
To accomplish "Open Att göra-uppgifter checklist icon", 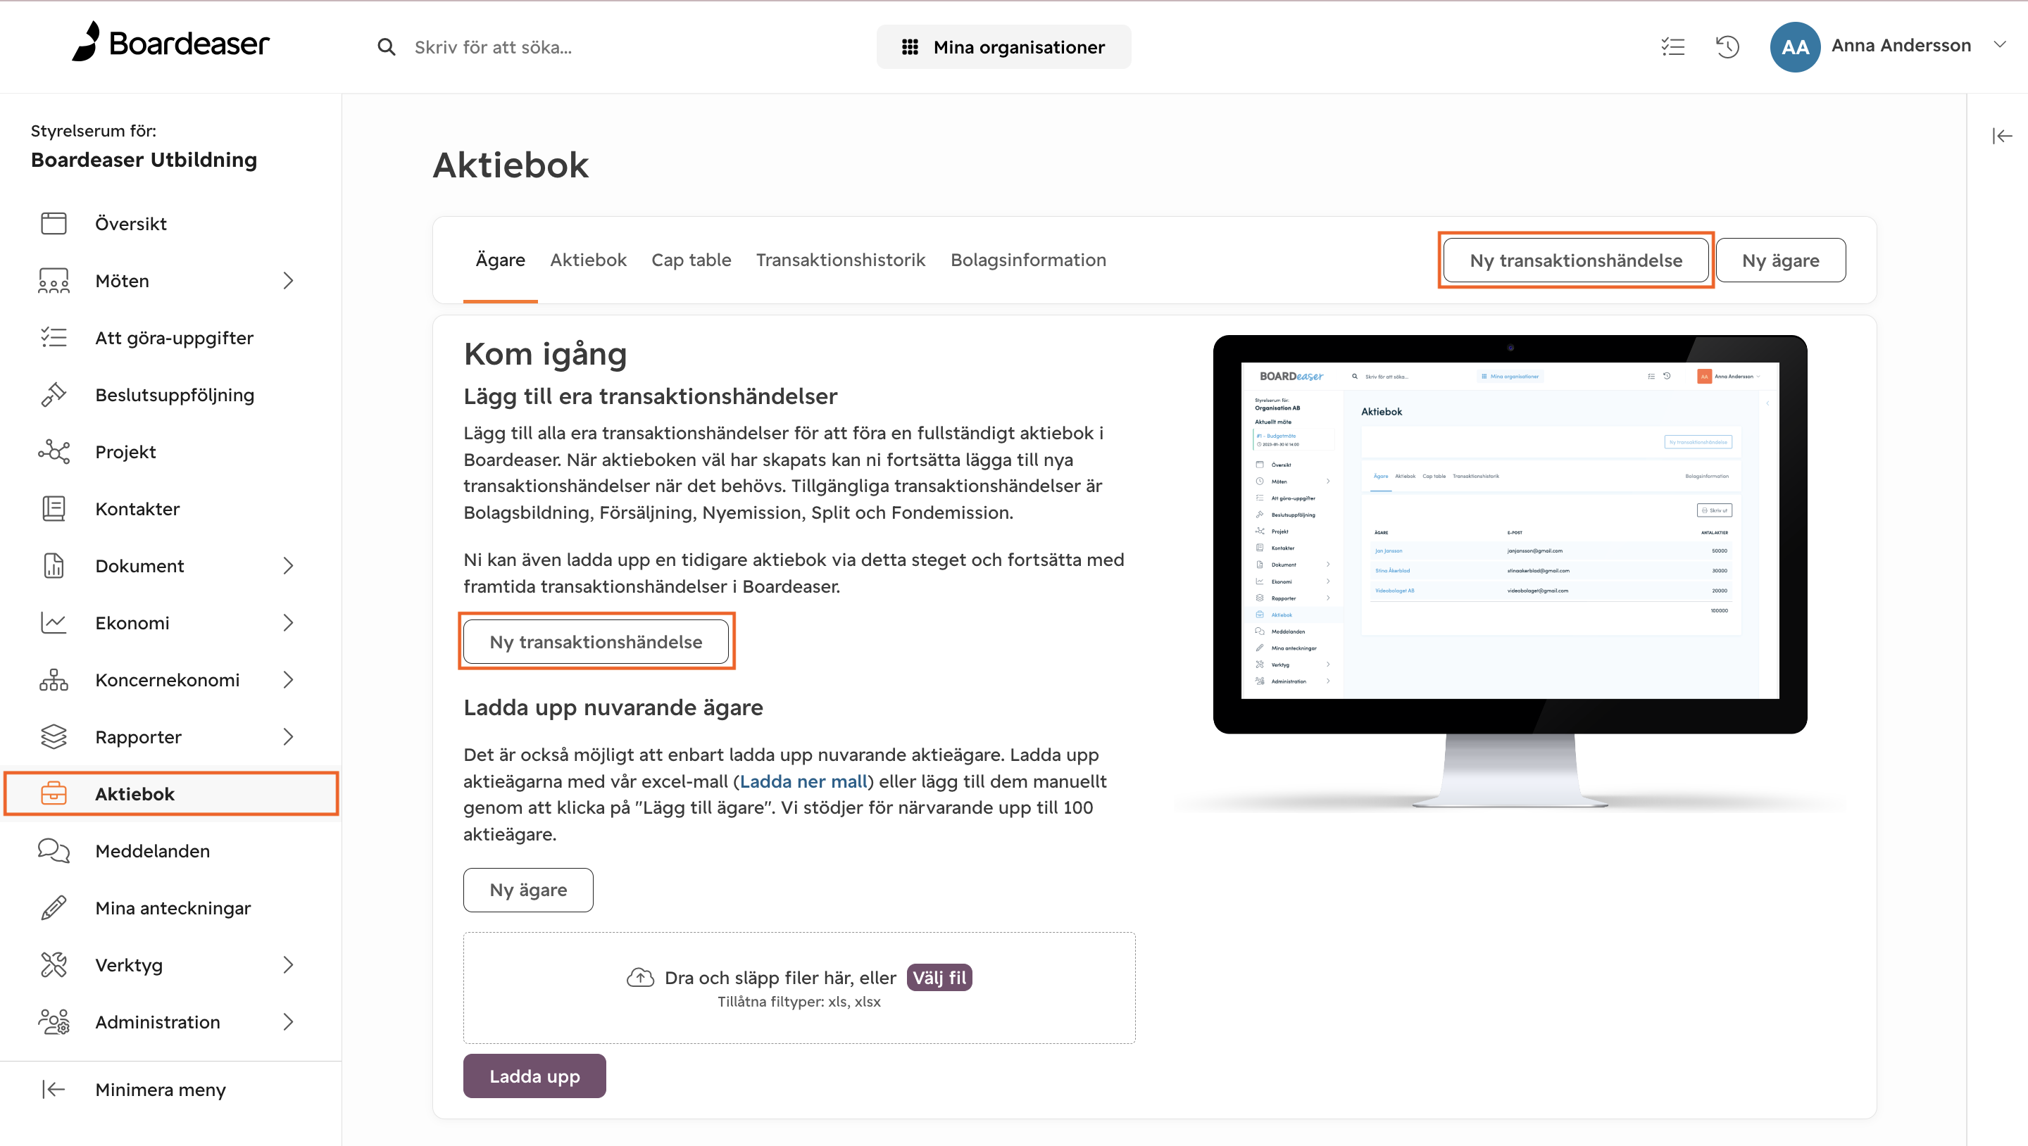I will point(53,337).
